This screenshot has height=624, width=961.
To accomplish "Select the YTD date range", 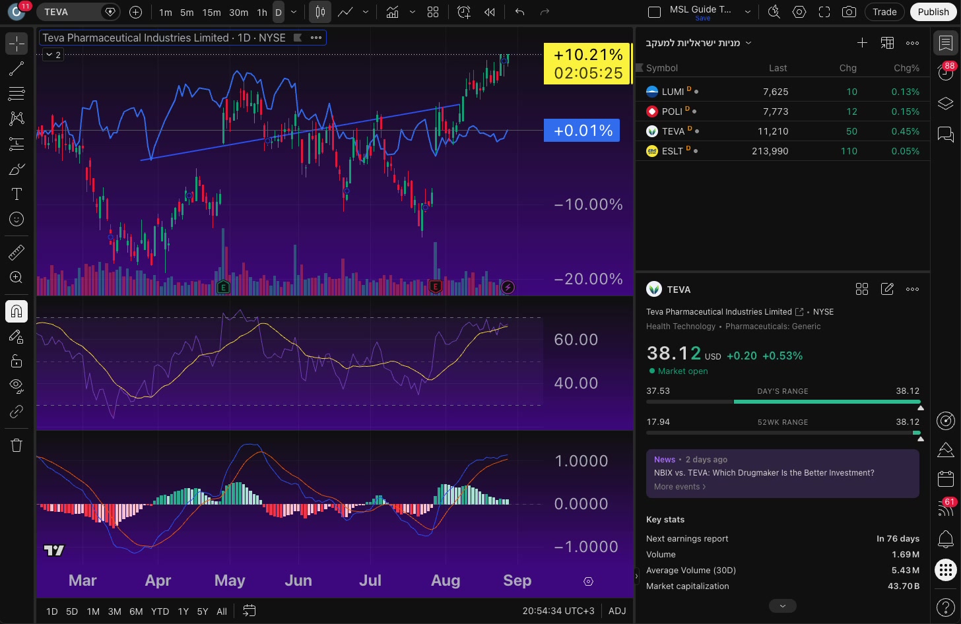I will pos(160,611).
